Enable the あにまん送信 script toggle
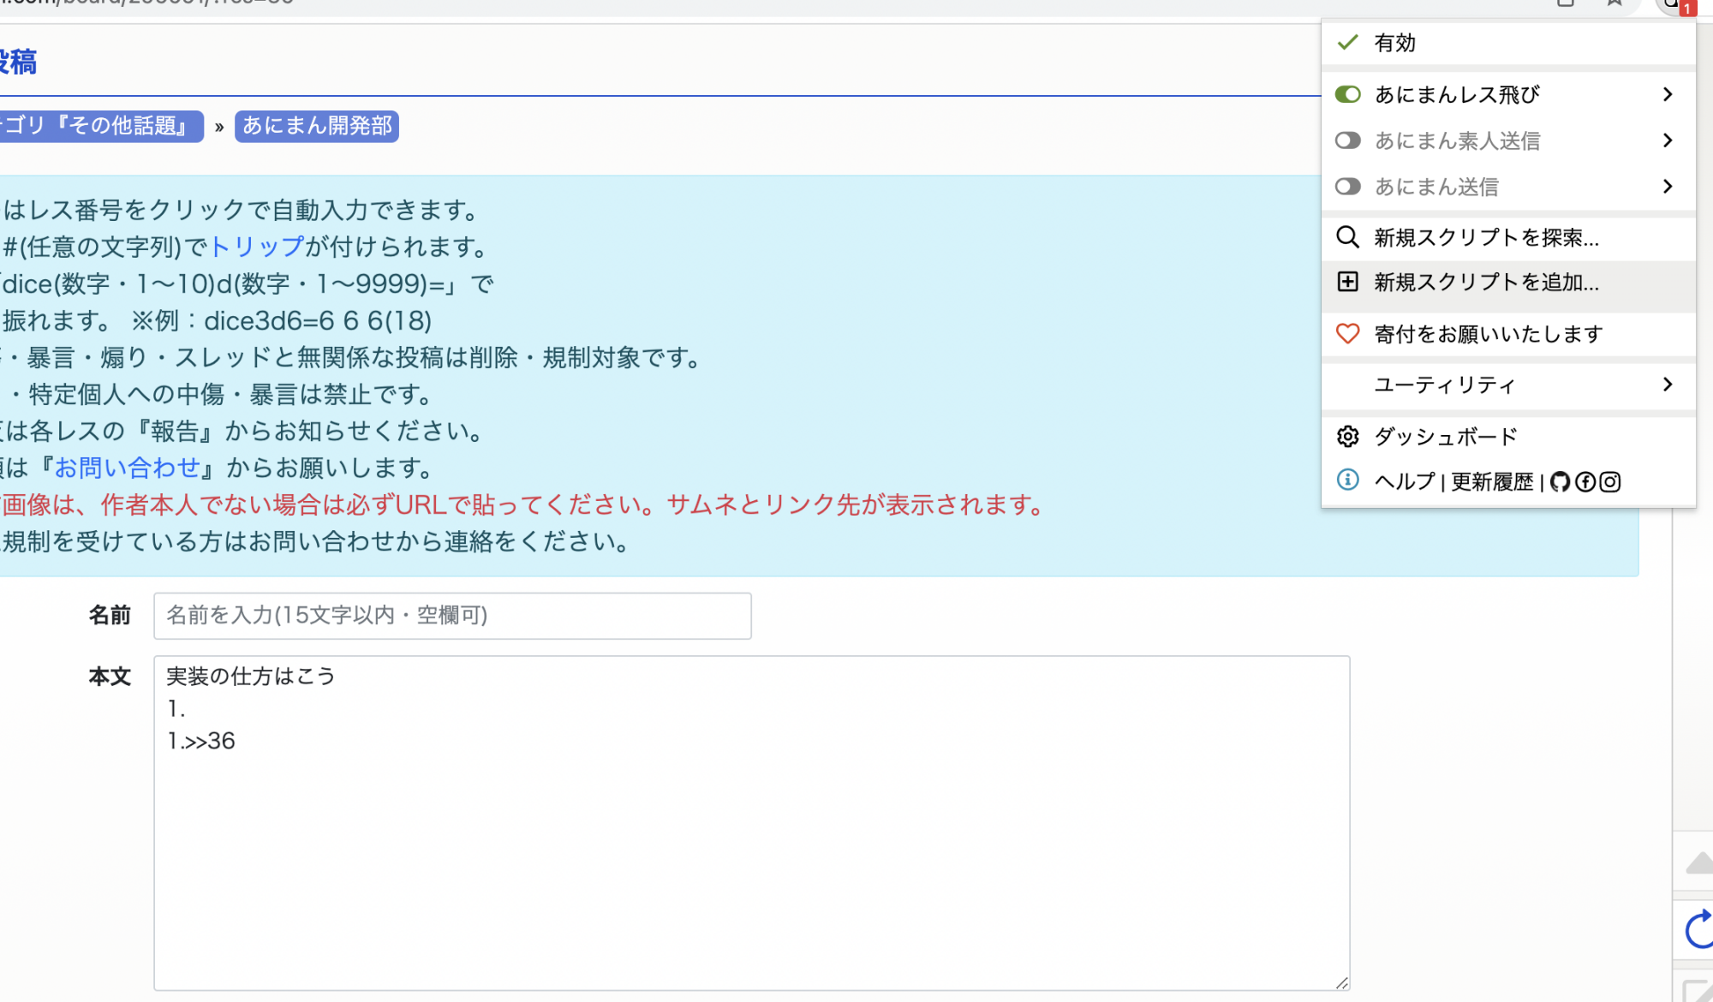The height and width of the screenshot is (1002, 1713). 1347,187
